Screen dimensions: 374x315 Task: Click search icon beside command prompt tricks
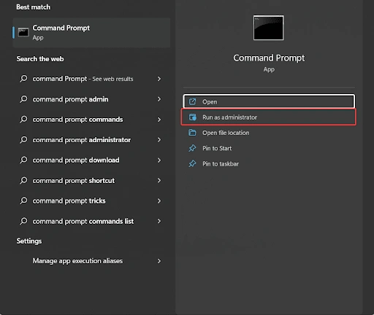pyautogui.click(x=23, y=201)
